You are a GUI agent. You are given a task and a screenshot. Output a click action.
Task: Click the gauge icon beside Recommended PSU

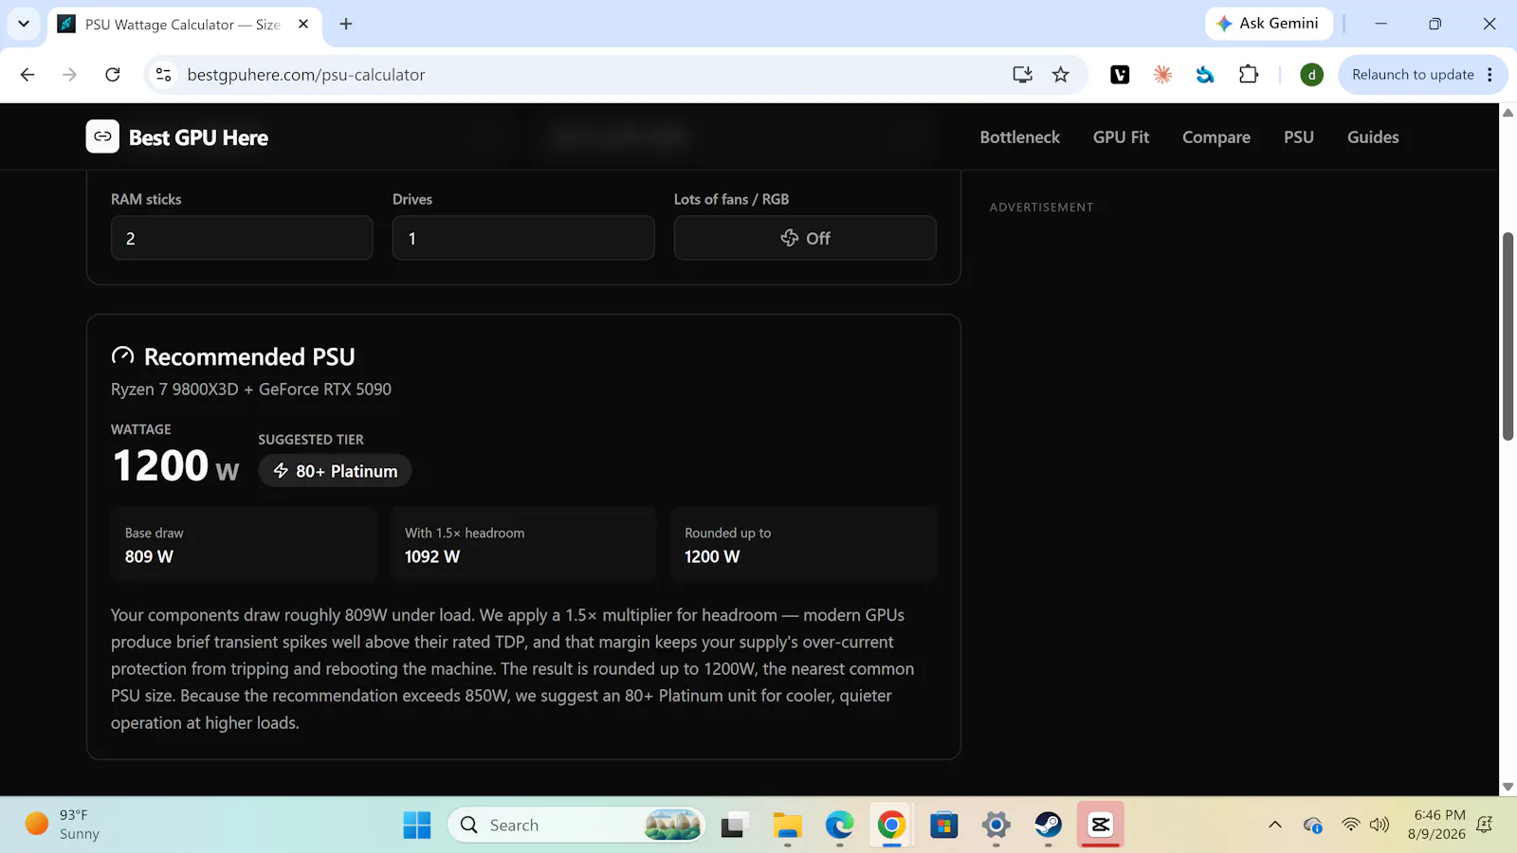[123, 356]
